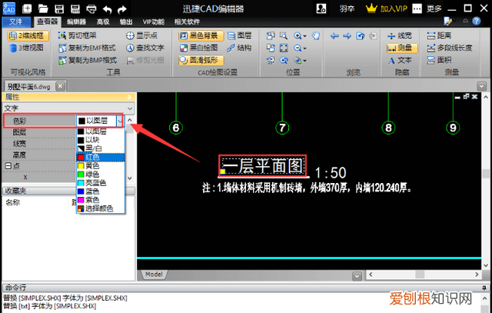Click the new file icon in title bar
The height and width of the screenshot is (313, 492).
pyautogui.click(x=27, y=8)
